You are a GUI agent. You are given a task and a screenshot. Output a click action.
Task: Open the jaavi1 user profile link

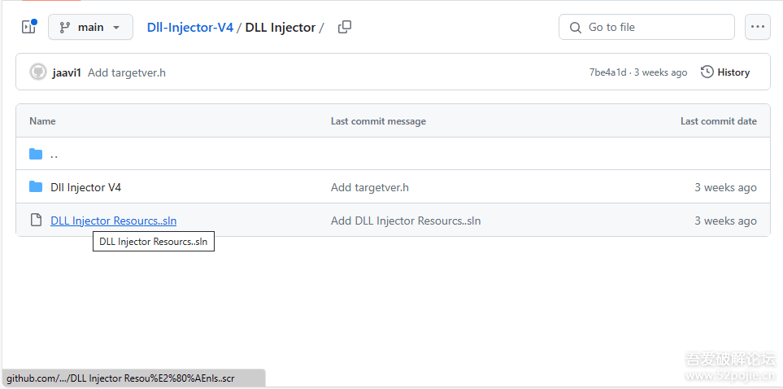pos(67,72)
